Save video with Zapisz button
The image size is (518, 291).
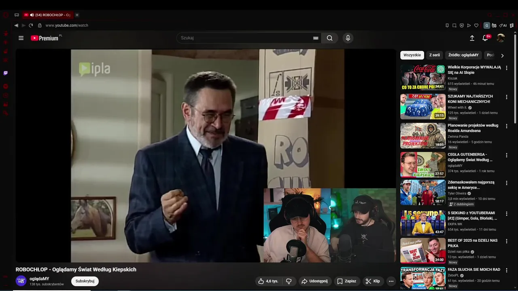click(347, 281)
